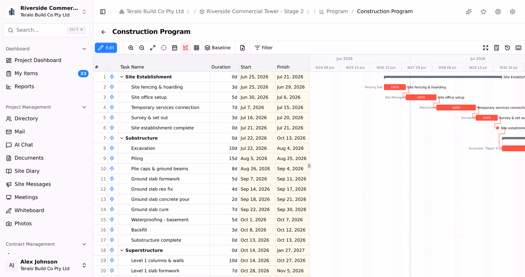Screen dimensions: 525x277
Task: Show keyboard shortcuts icon
Action: (x=518, y=48)
